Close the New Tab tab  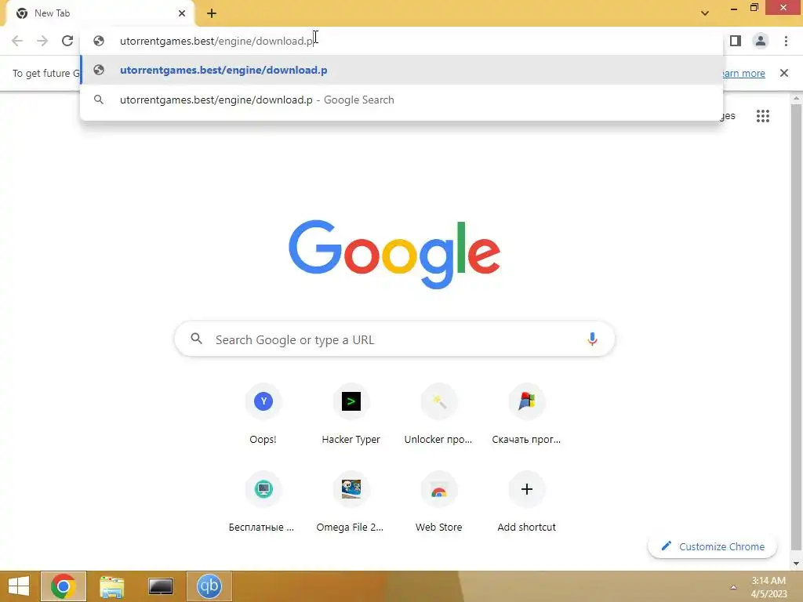click(x=182, y=13)
